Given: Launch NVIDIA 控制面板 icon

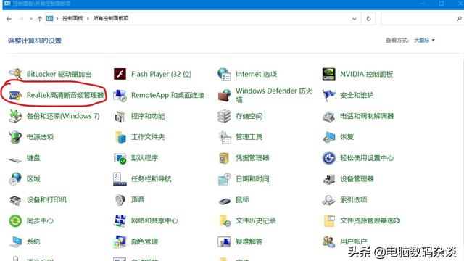Looking at the screenshot, I should (328, 74).
